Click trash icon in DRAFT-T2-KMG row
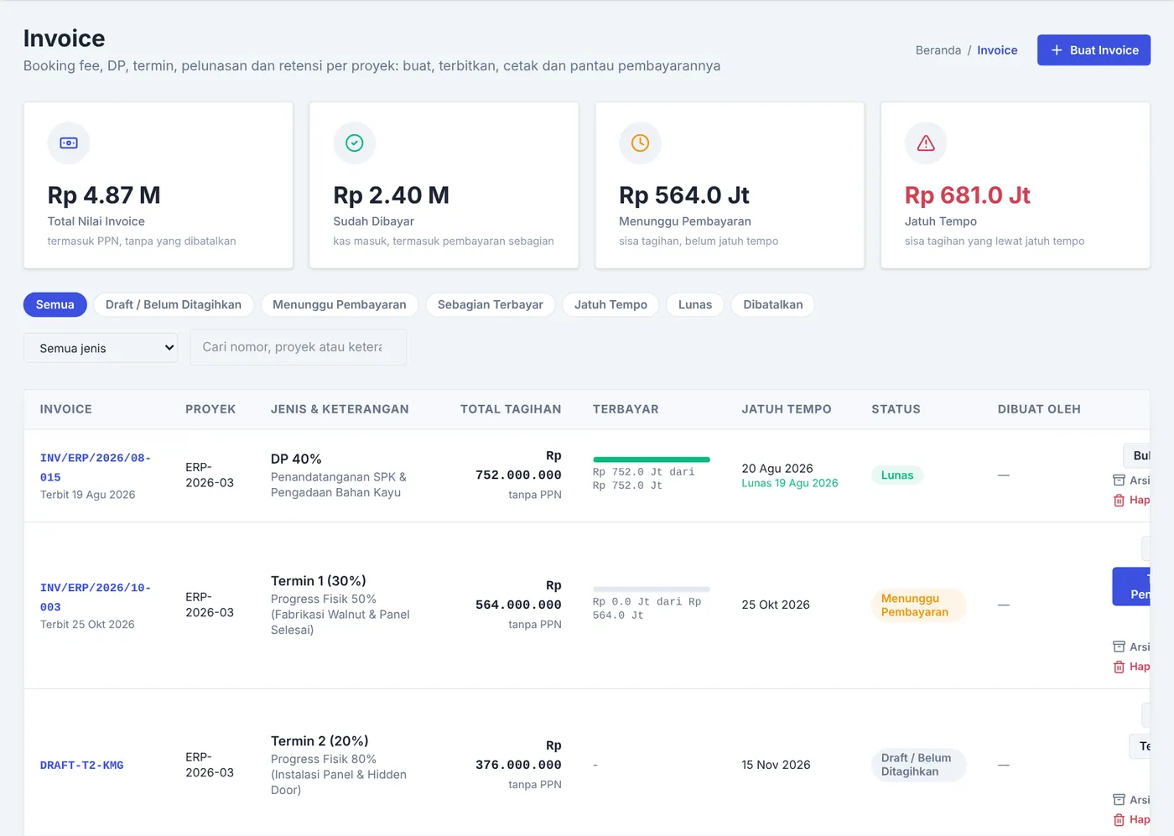Viewport: 1174px width, 836px height. [x=1119, y=820]
